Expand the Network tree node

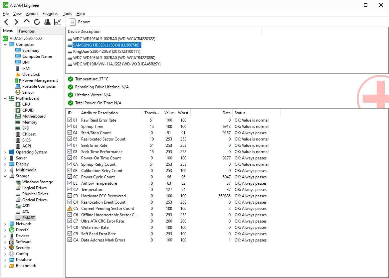coord(5,224)
